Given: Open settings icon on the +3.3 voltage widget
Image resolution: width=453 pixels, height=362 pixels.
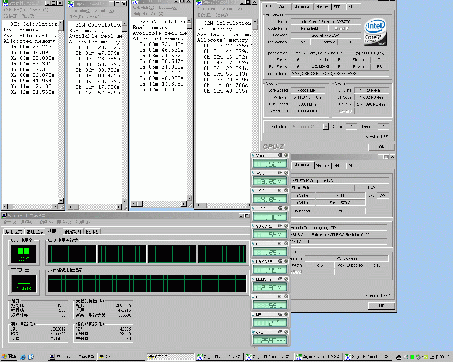Looking at the screenshot, I should (280, 173).
